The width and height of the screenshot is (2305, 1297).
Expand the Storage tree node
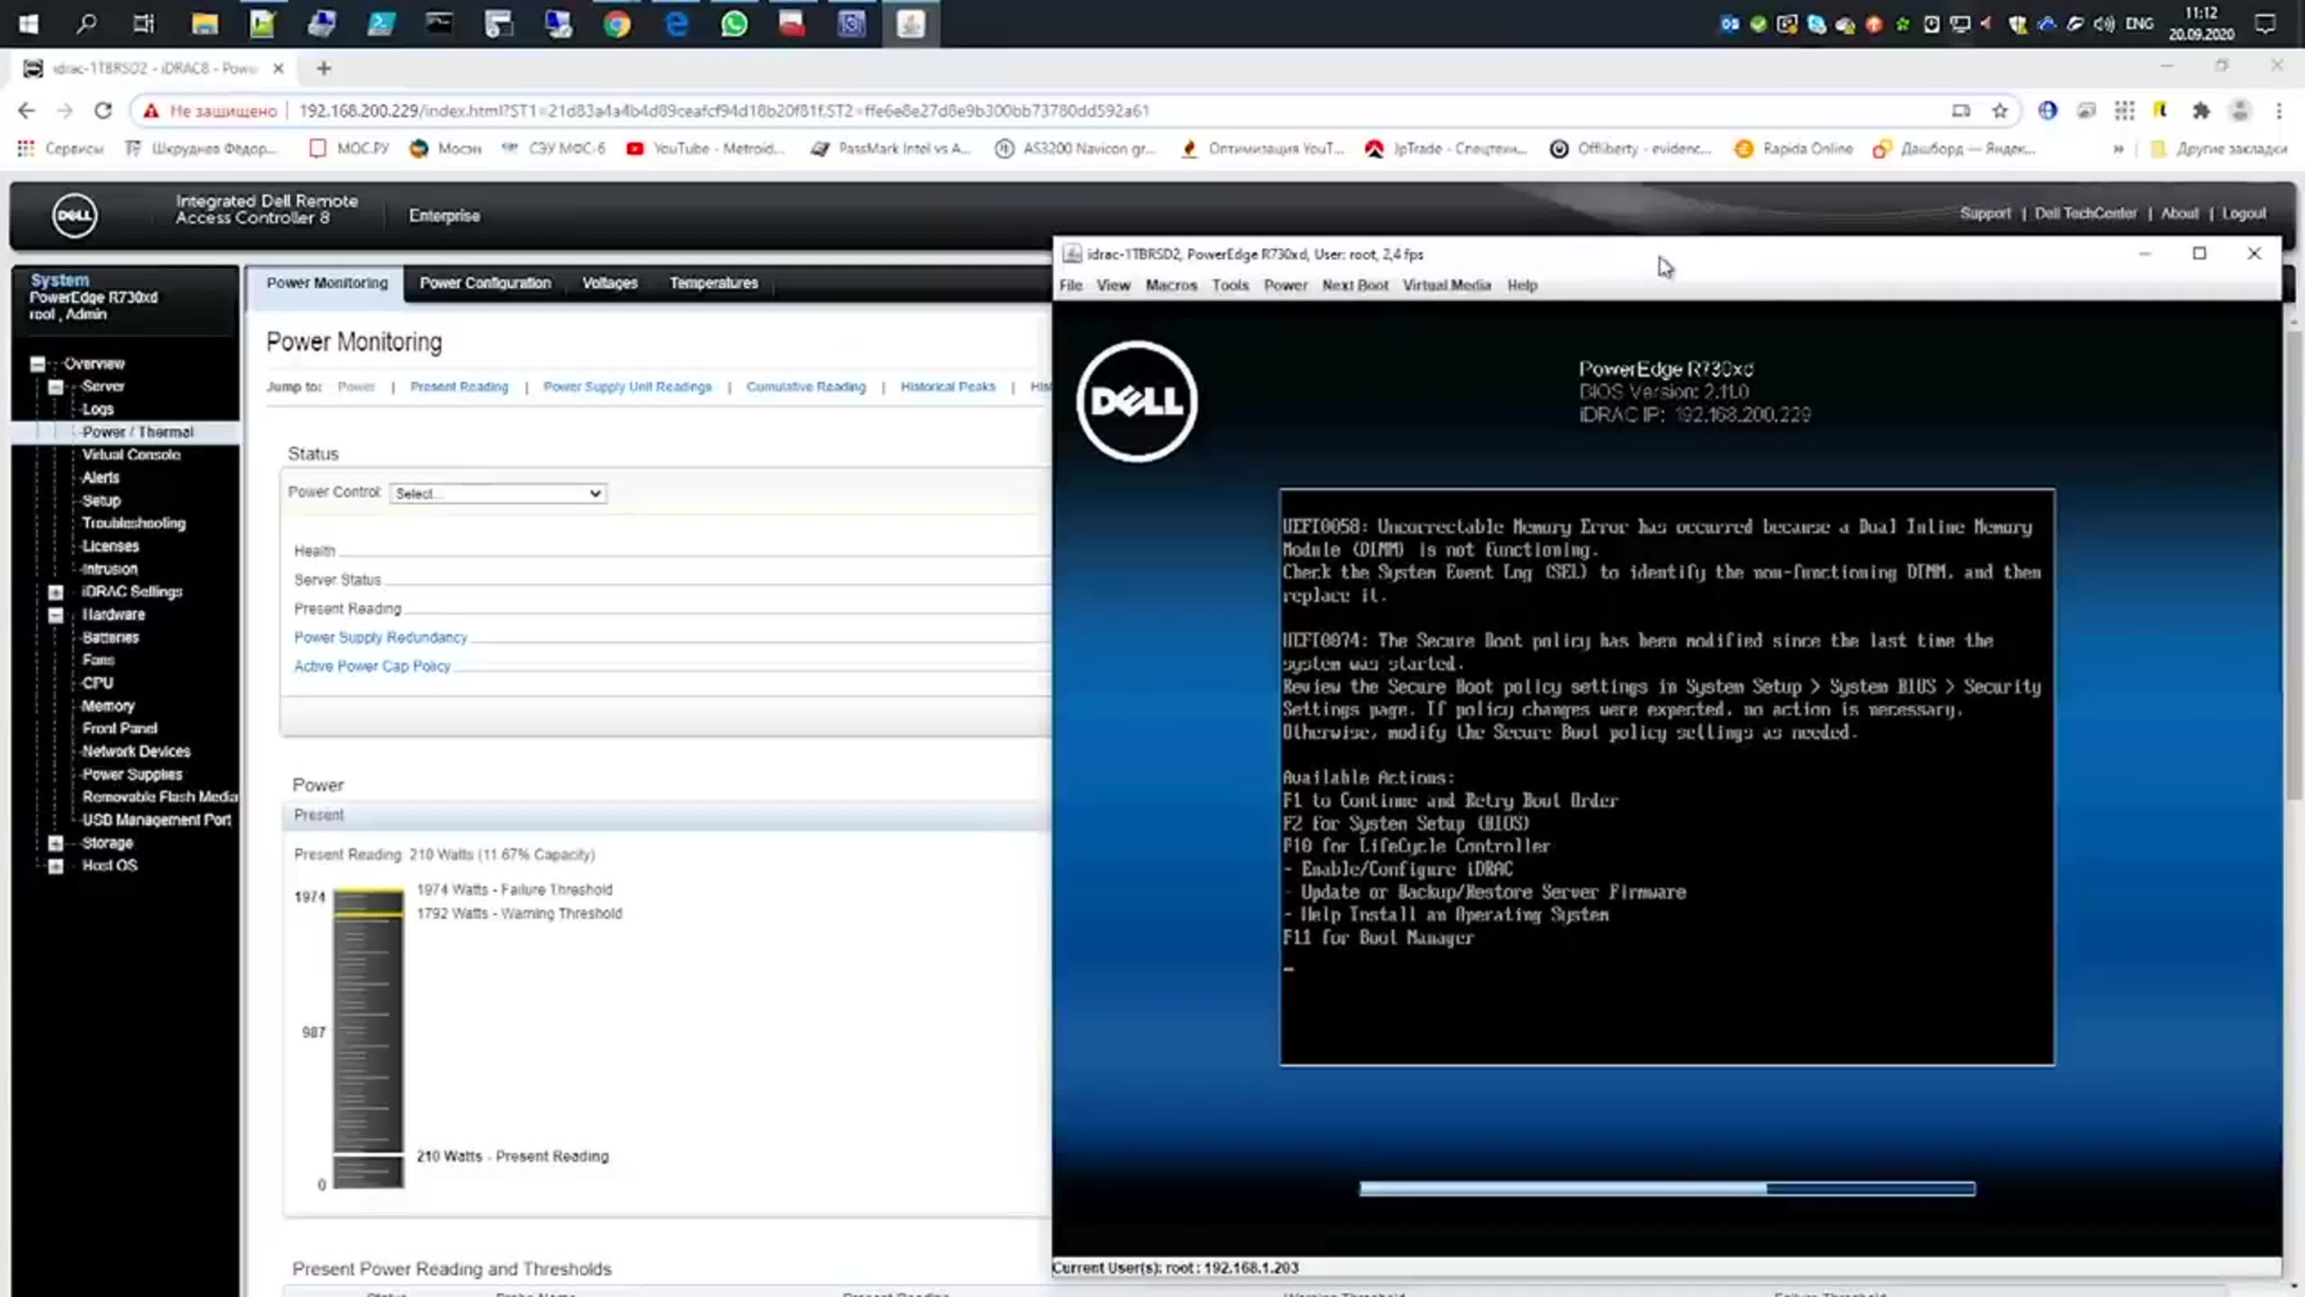(x=56, y=843)
